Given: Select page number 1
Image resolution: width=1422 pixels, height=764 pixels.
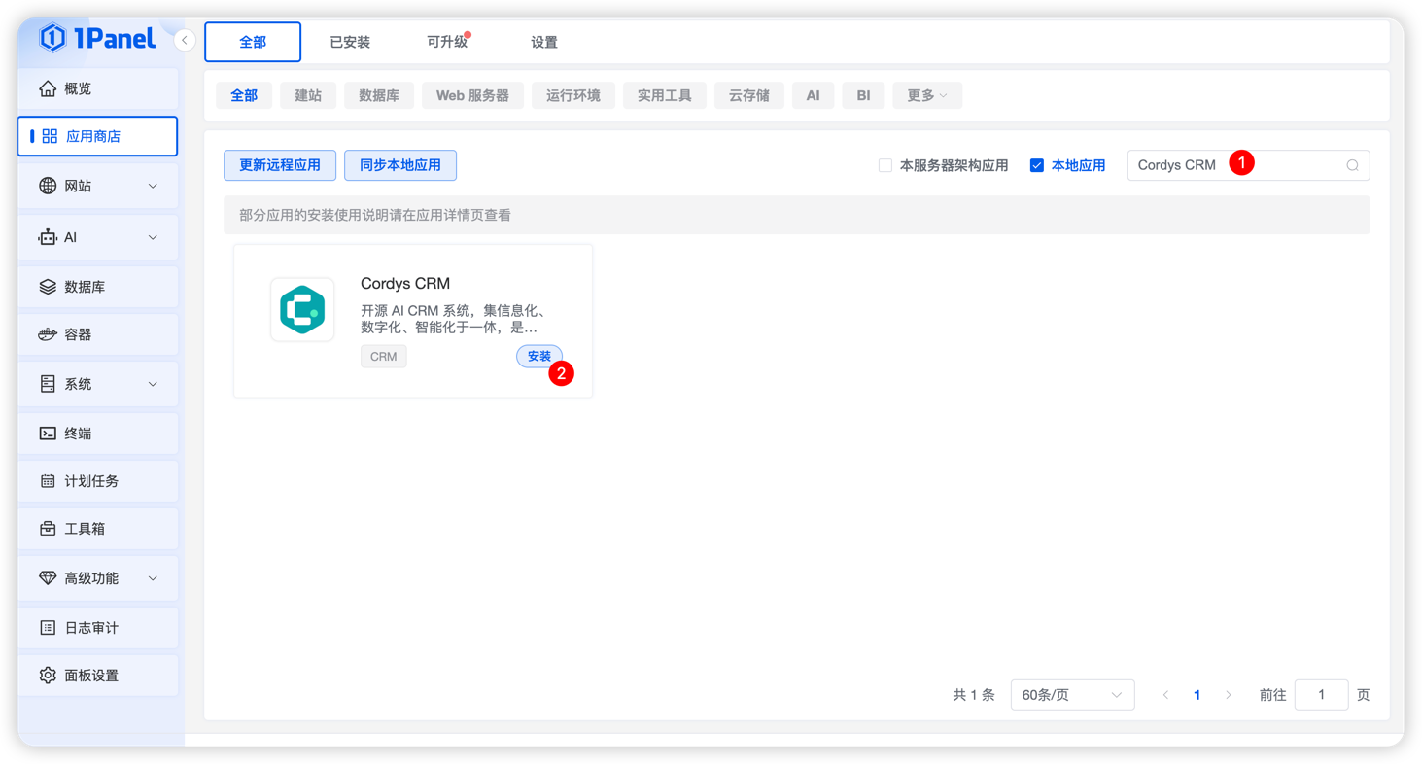Looking at the screenshot, I should 1197,695.
